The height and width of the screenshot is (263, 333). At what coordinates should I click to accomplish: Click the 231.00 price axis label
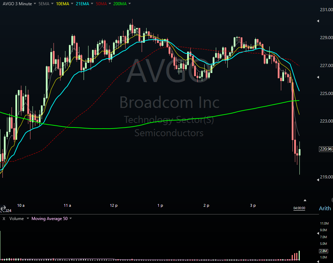[326, 9]
